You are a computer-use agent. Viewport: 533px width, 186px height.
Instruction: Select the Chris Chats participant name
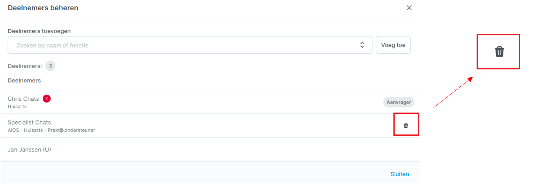pyautogui.click(x=23, y=99)
